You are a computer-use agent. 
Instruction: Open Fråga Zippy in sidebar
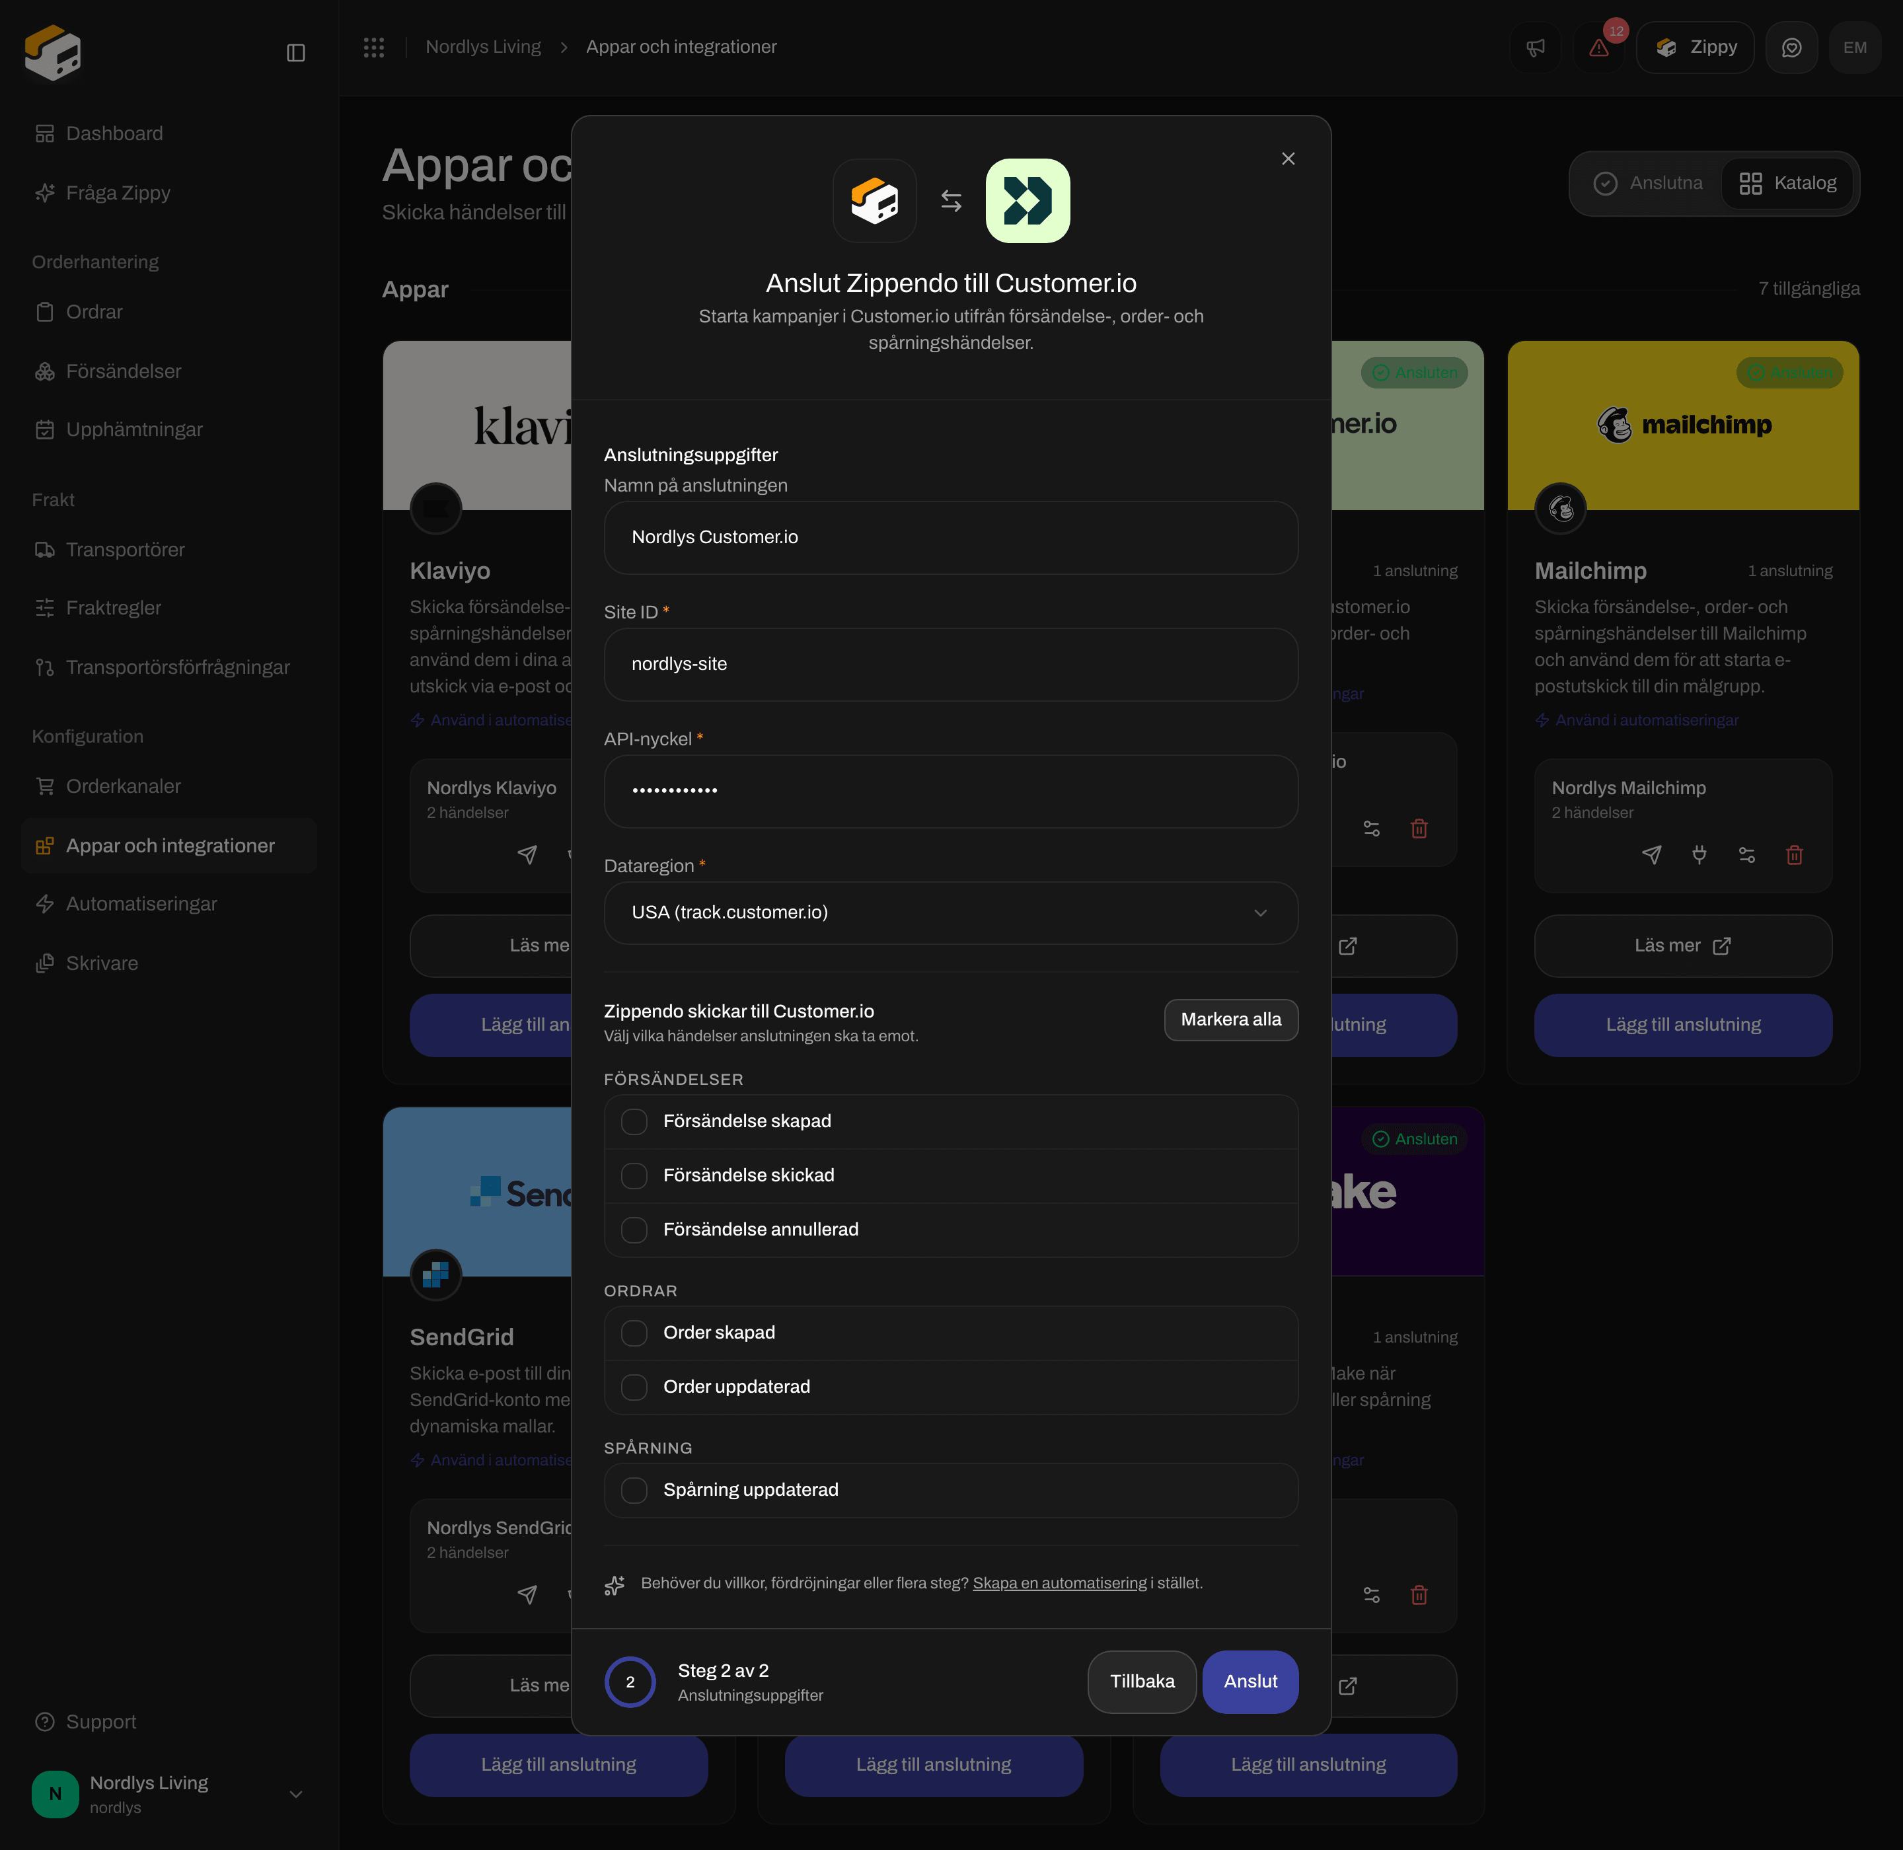click(169, 192)
